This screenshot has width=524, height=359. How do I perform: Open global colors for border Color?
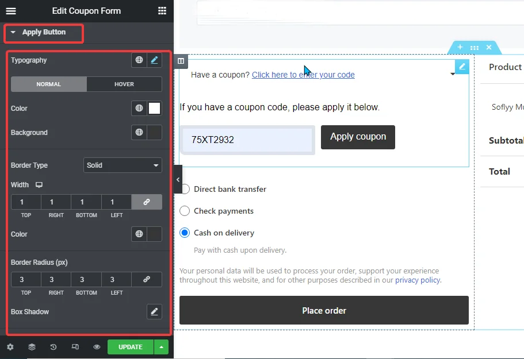pyautogui.click(x=139, y=234)
